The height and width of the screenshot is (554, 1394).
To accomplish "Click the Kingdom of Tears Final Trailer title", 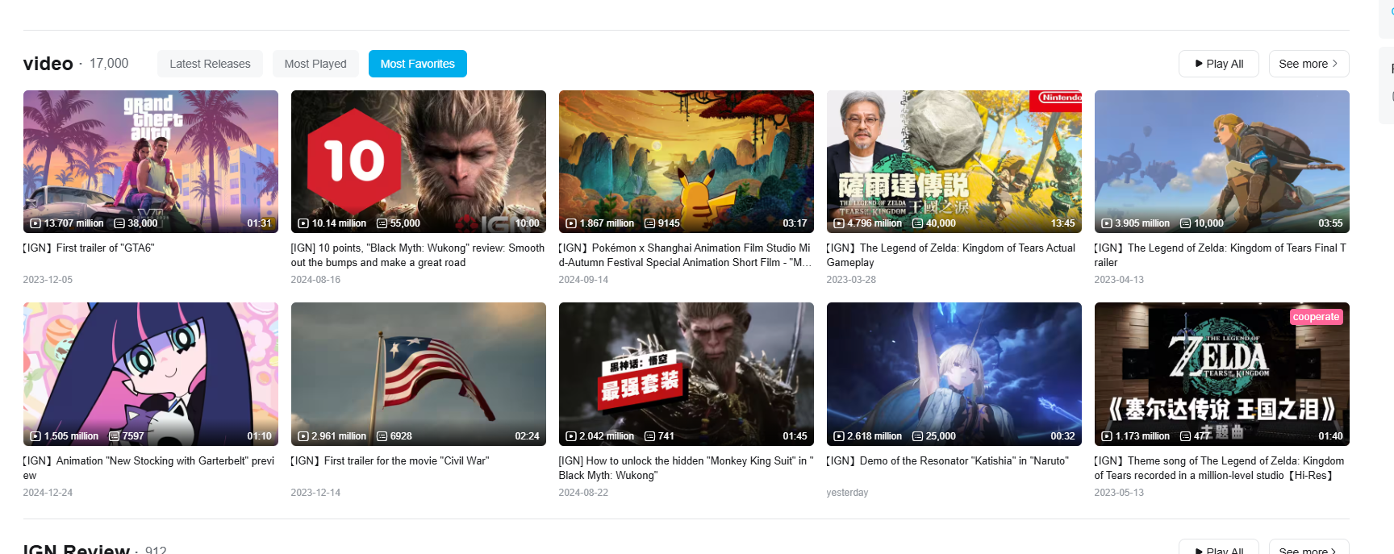I will click(x=1221, y=256).
